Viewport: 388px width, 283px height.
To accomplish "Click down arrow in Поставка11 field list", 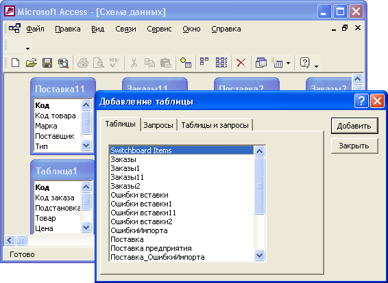I will tap(86, 145).
